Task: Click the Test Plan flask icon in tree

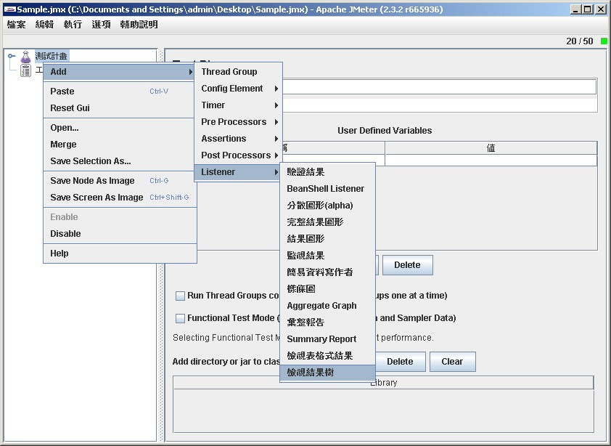Action: click(x=25, y=57)
